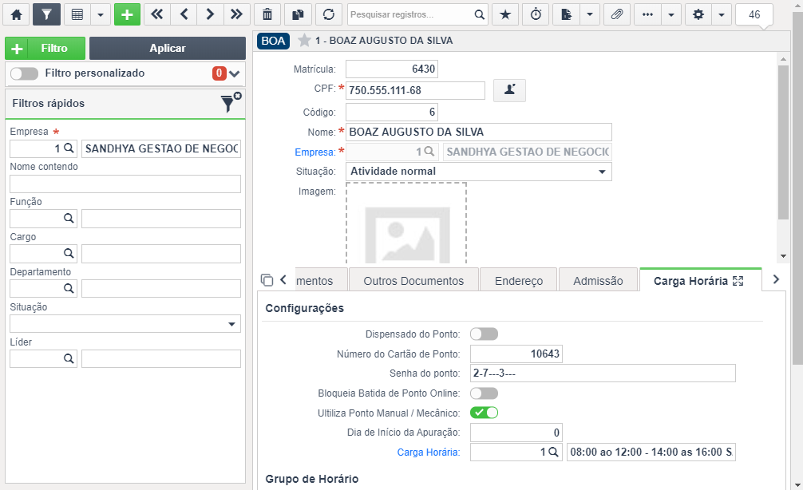Switch to Admissão tab

pyautogui.click(x=598, y=281)
